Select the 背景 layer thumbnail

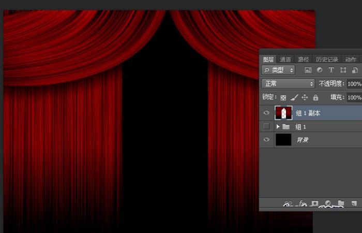coord(283,140)
